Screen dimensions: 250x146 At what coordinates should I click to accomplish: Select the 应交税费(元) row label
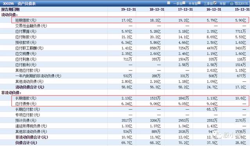point(26,54)
